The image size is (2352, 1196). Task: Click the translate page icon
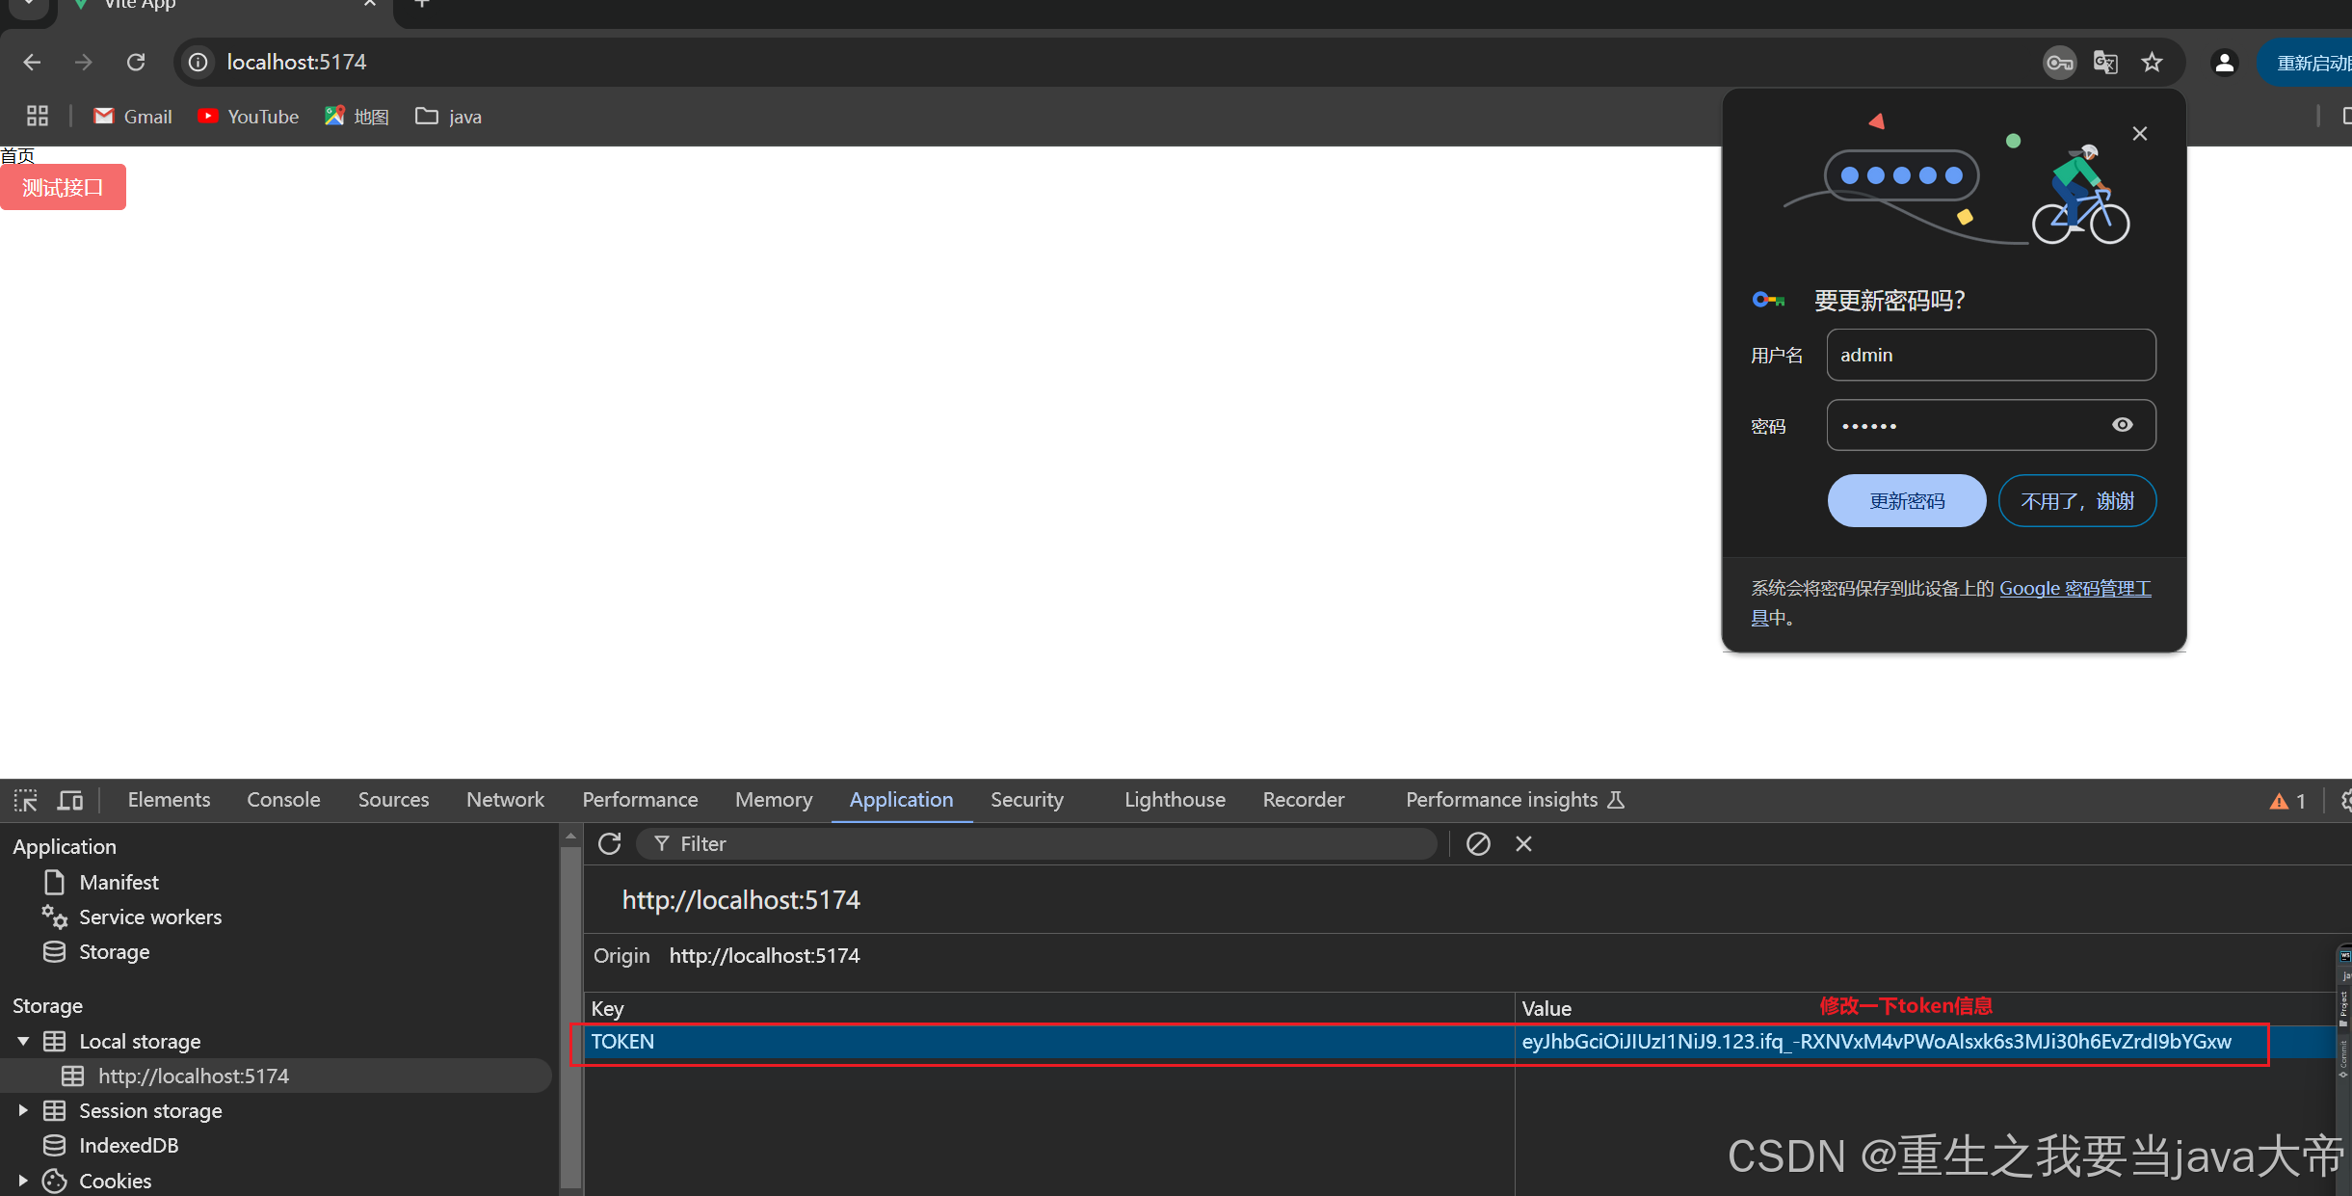pos(2105,63)
